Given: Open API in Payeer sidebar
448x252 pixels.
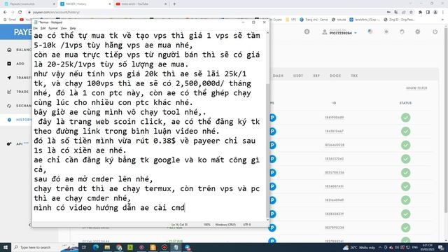Looking at the screenshot, I should [x=17, y=143].
